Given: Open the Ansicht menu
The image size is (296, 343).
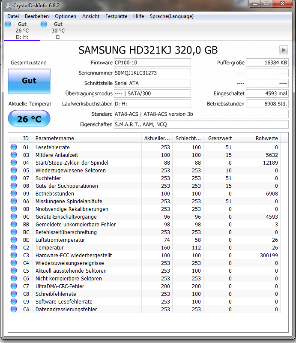Looking at the screenshot, I should point(91,16).
